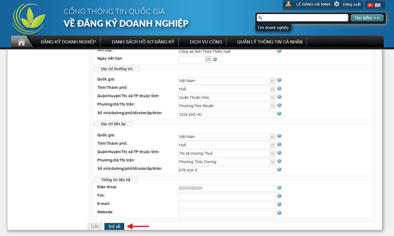Click the help icon beside the Fax field

279,196
